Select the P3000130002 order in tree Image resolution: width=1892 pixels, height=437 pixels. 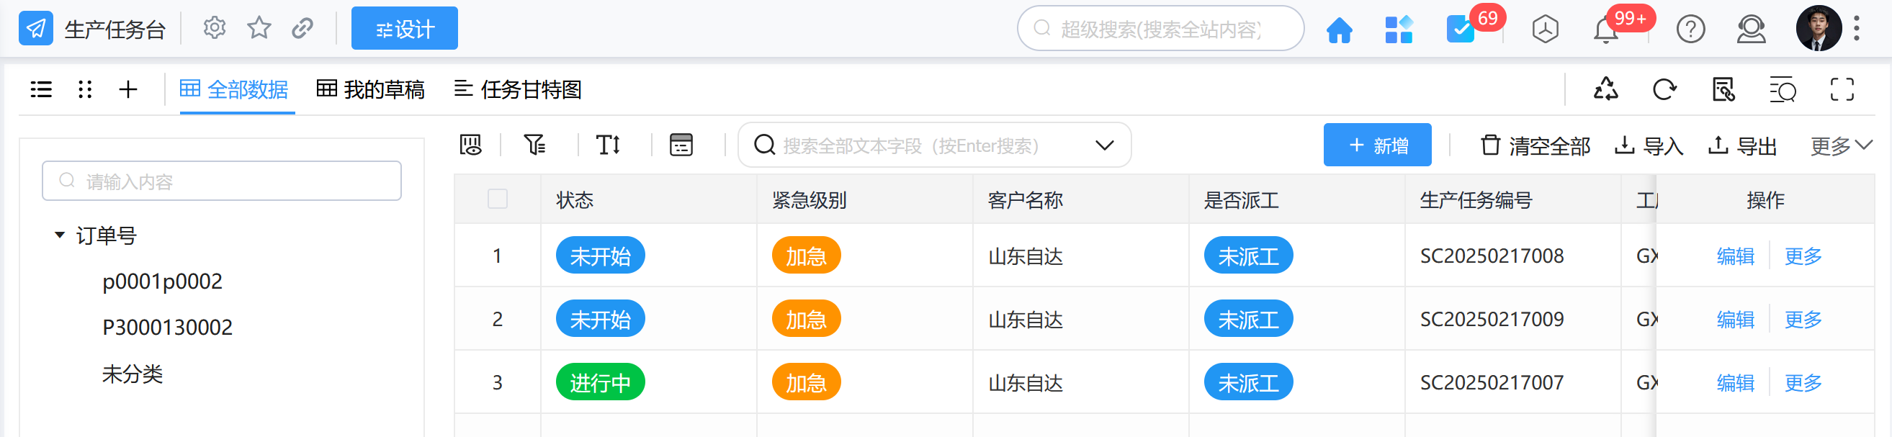pos(166,328)
